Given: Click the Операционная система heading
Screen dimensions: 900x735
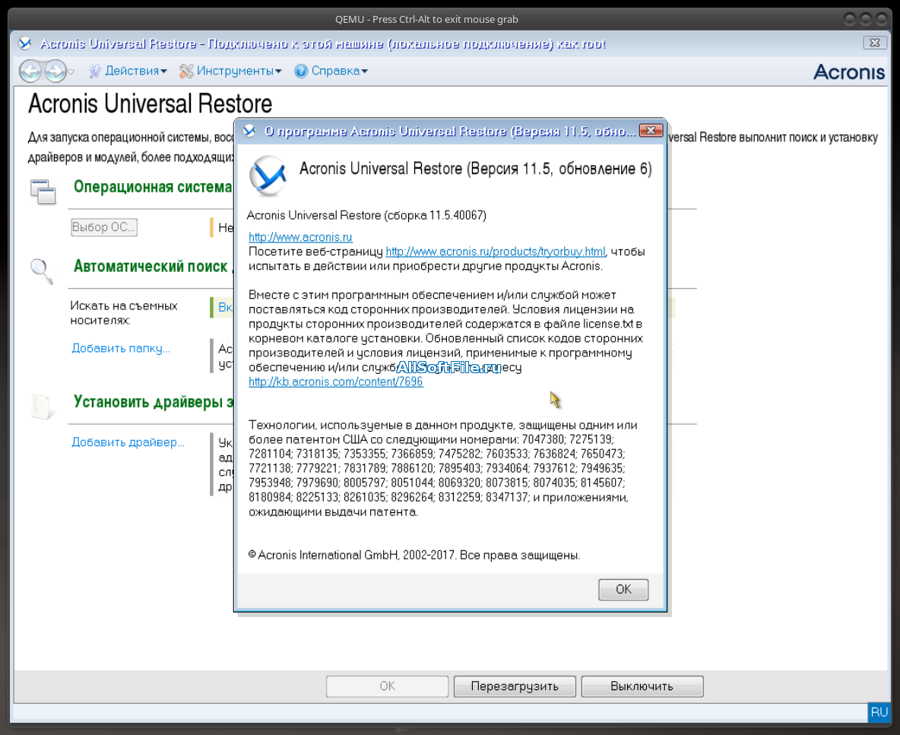Looking at the screenshot, I should 153,187.
